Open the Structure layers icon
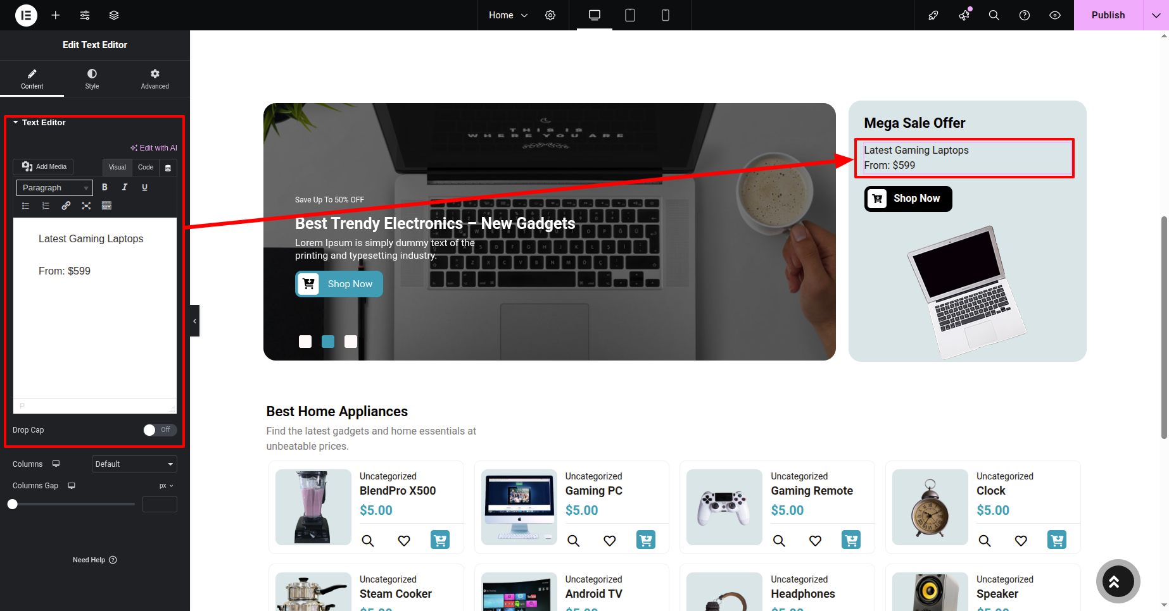 [114, 15]
